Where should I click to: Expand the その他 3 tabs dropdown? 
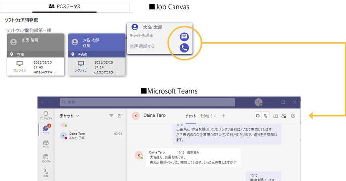tap(208, 116)
